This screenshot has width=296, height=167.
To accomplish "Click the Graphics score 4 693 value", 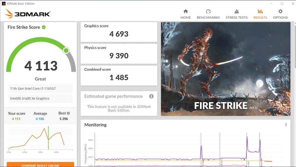I will pos(119,34).
